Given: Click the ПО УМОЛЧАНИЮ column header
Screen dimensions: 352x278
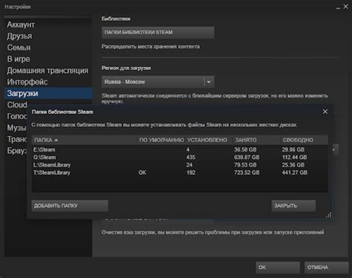Looking at the screenshot, I should [161, 140].
